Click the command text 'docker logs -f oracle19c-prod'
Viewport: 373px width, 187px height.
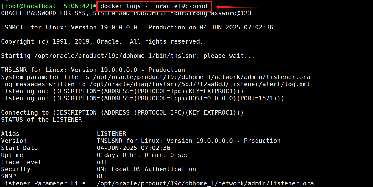pyautogui.click(x=154, y=6)
